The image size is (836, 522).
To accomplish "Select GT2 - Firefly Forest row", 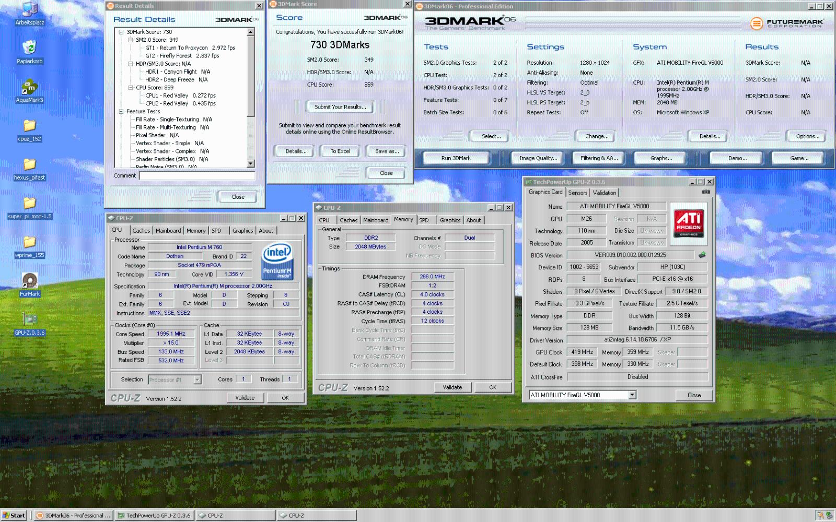I will pyautogui.click(x=182, y=56).
